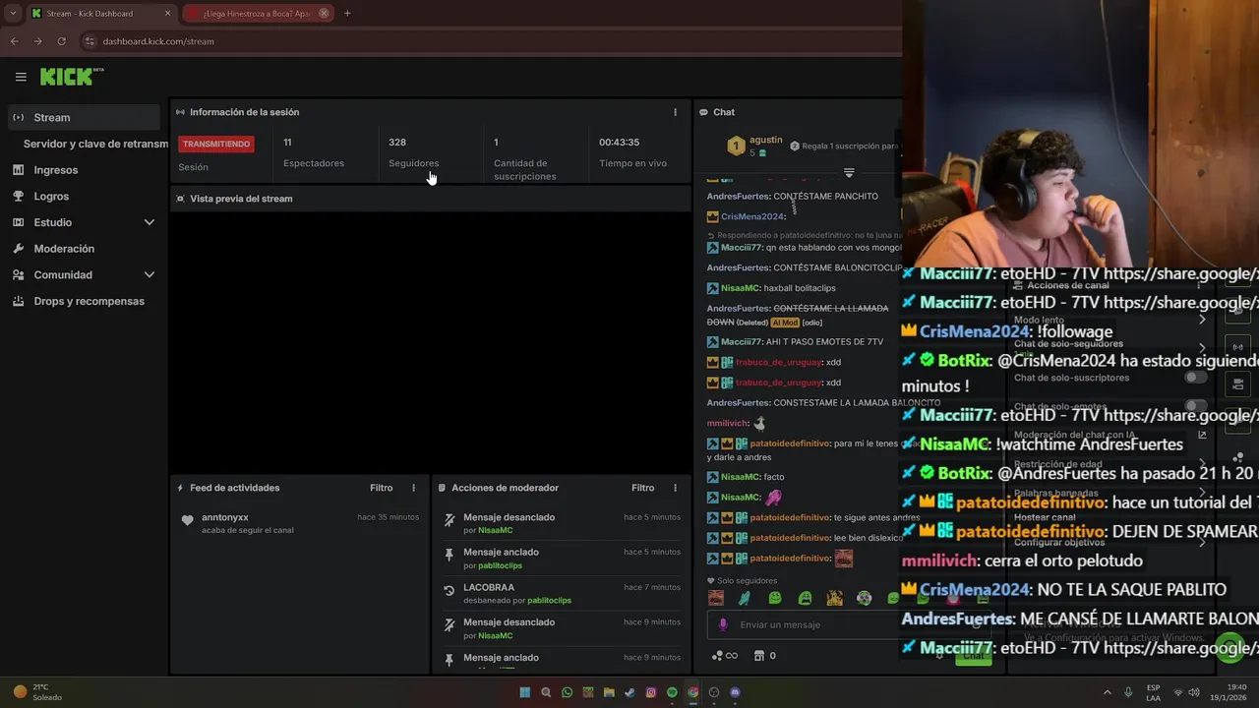Viewport: 1259px width, 708px height.
Task: Open Spotify from the taskbar
Action: [672, 692]
